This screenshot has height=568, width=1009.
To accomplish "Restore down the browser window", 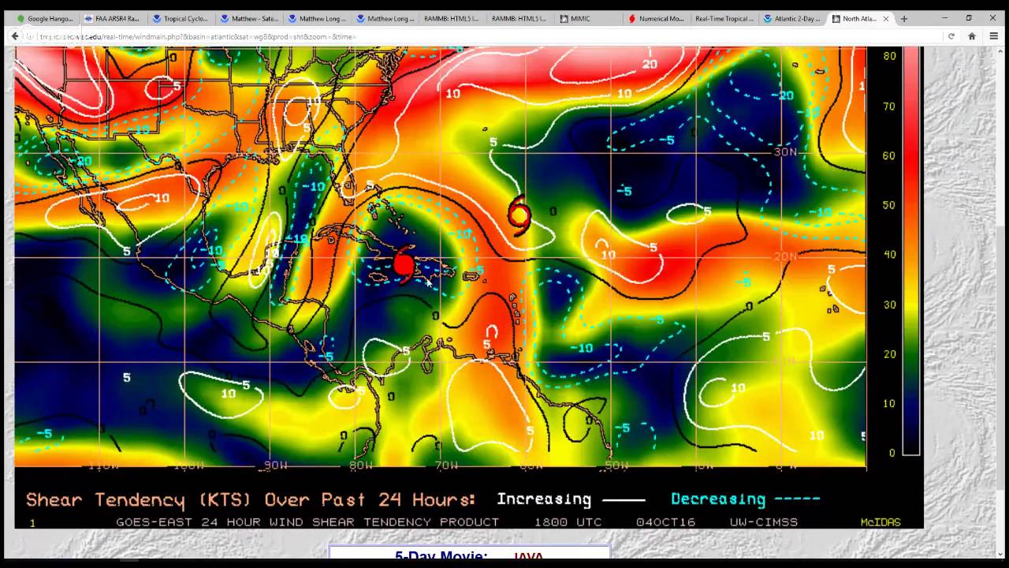I will 969,17.
